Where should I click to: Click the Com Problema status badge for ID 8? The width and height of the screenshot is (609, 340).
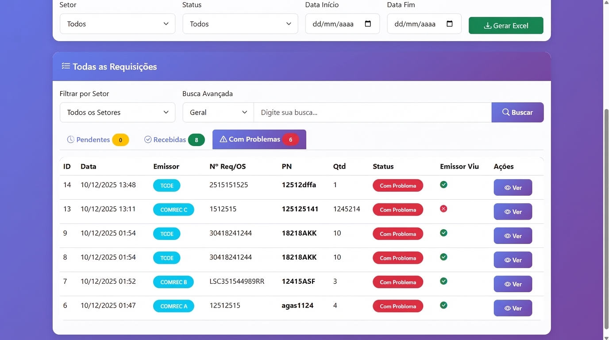[397, 257]
